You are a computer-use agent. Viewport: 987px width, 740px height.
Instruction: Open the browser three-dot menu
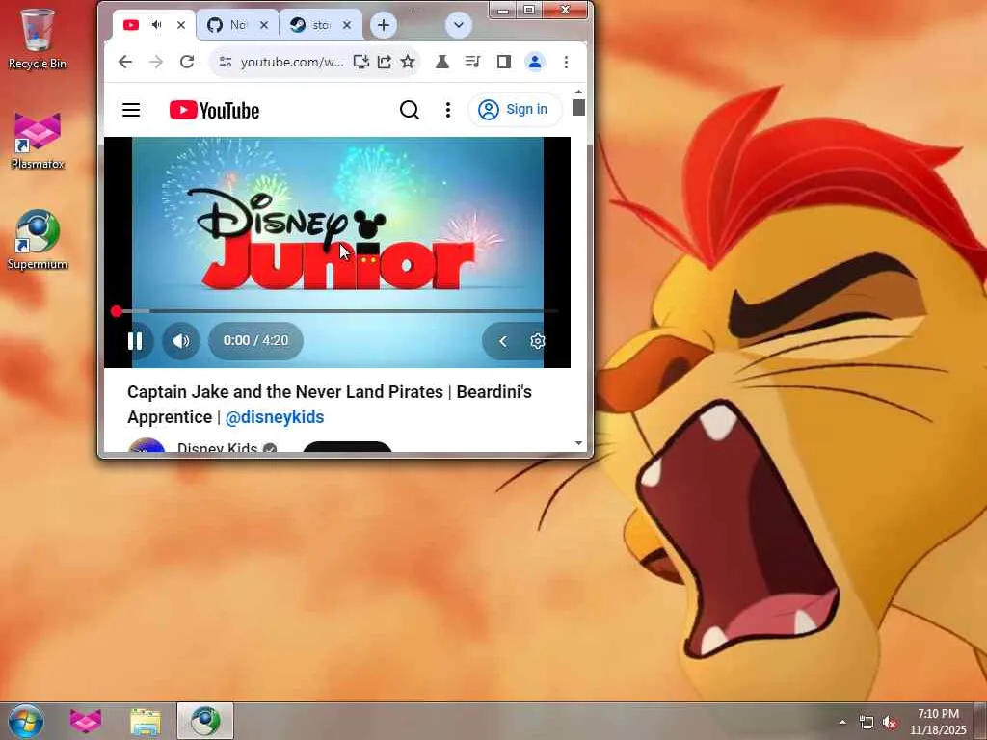click(x=566, y=62)
